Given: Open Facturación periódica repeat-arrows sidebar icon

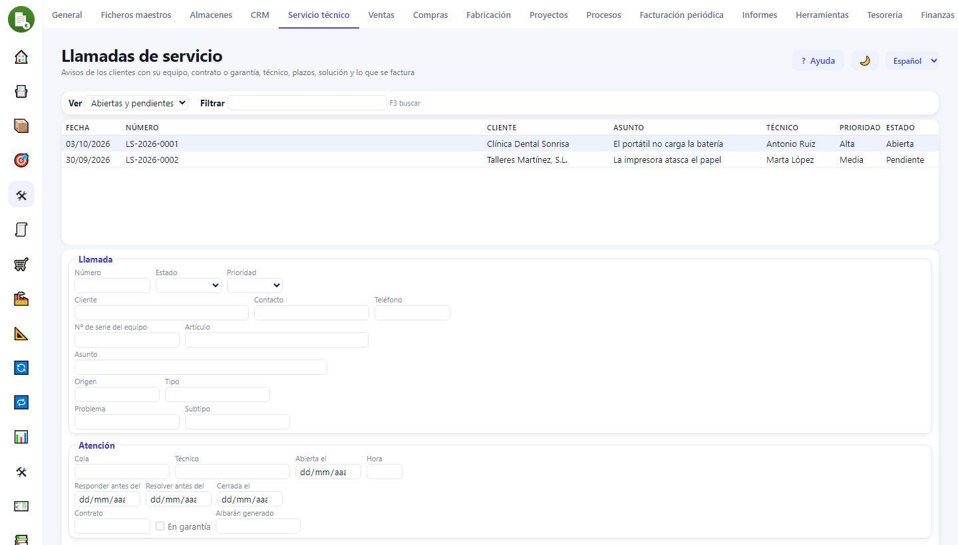Looking at the screenshot, I should [21, 402].
